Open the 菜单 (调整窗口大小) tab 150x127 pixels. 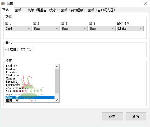pyautogui.click(x=43, y=10)
